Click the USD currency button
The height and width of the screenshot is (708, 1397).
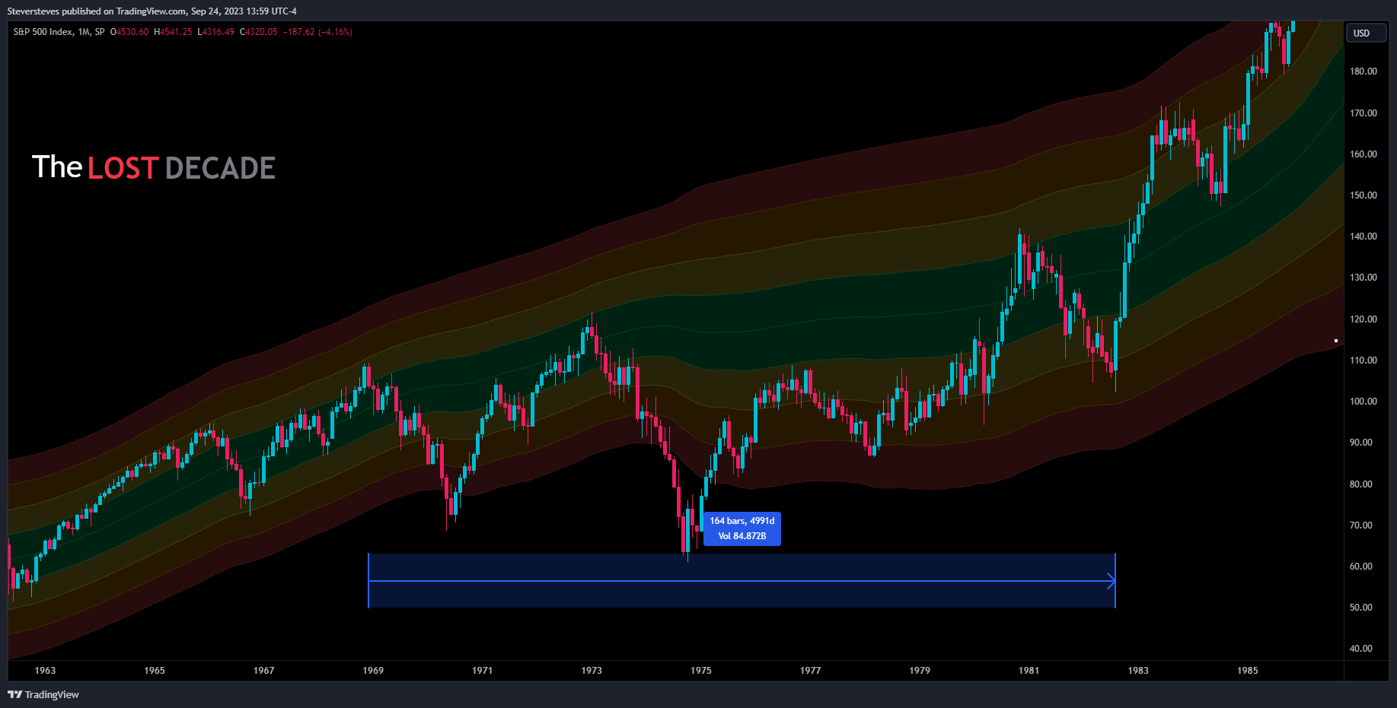[x=1366, y=33]
